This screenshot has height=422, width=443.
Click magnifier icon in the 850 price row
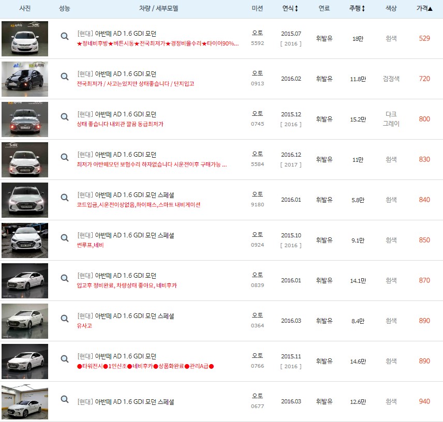(x=65, y=238)
